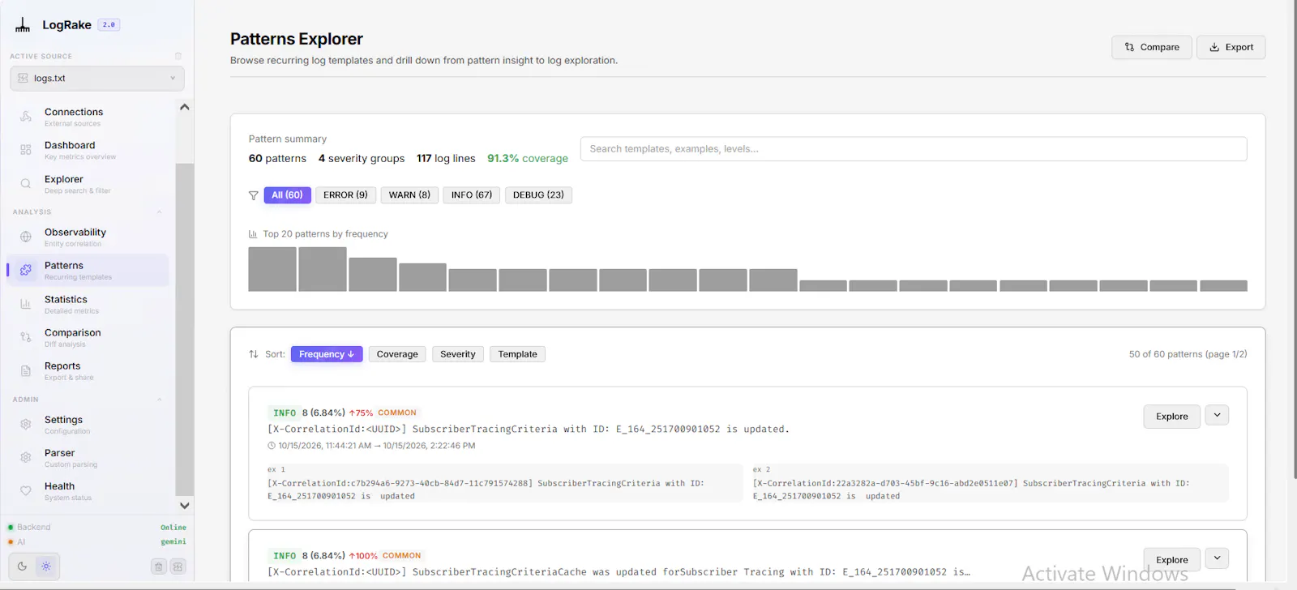Open the Comparison icon in sidebar
The height and width of the screenshot is (590, 1297).
[x=26, y=337]
